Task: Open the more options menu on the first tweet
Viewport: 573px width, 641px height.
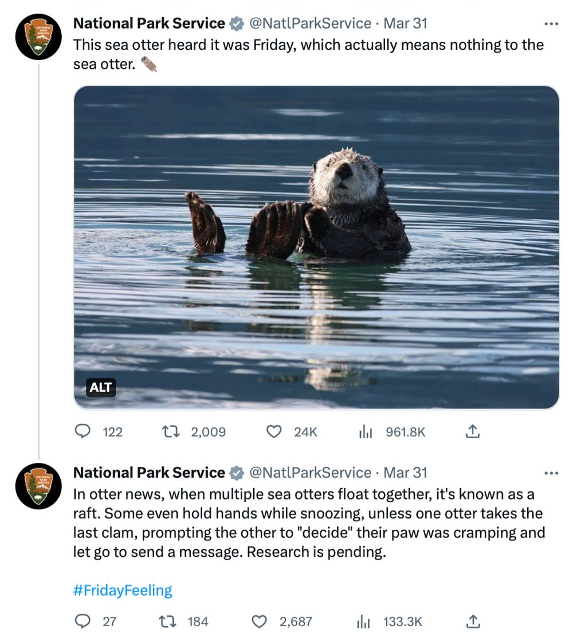Action: [551, 23]
